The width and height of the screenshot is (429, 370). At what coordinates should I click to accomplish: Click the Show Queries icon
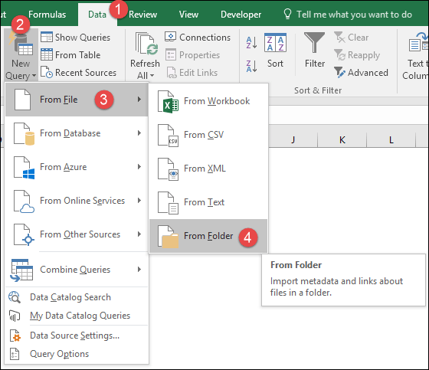(47, 38)
